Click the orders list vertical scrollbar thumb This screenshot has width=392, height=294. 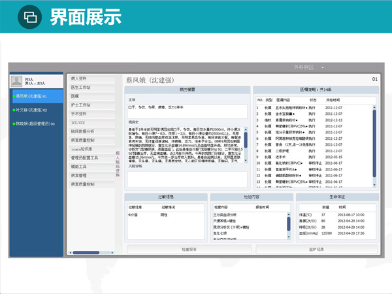[x=374, y=144]
